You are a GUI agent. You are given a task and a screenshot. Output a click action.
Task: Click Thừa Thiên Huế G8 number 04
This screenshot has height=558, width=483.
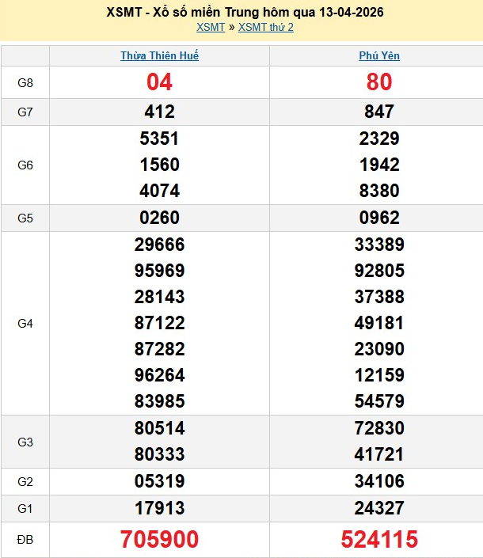pyautogui.click(x=159, y=82)
